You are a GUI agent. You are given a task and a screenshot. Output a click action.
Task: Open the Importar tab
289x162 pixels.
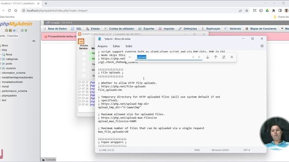pos(167,29)
